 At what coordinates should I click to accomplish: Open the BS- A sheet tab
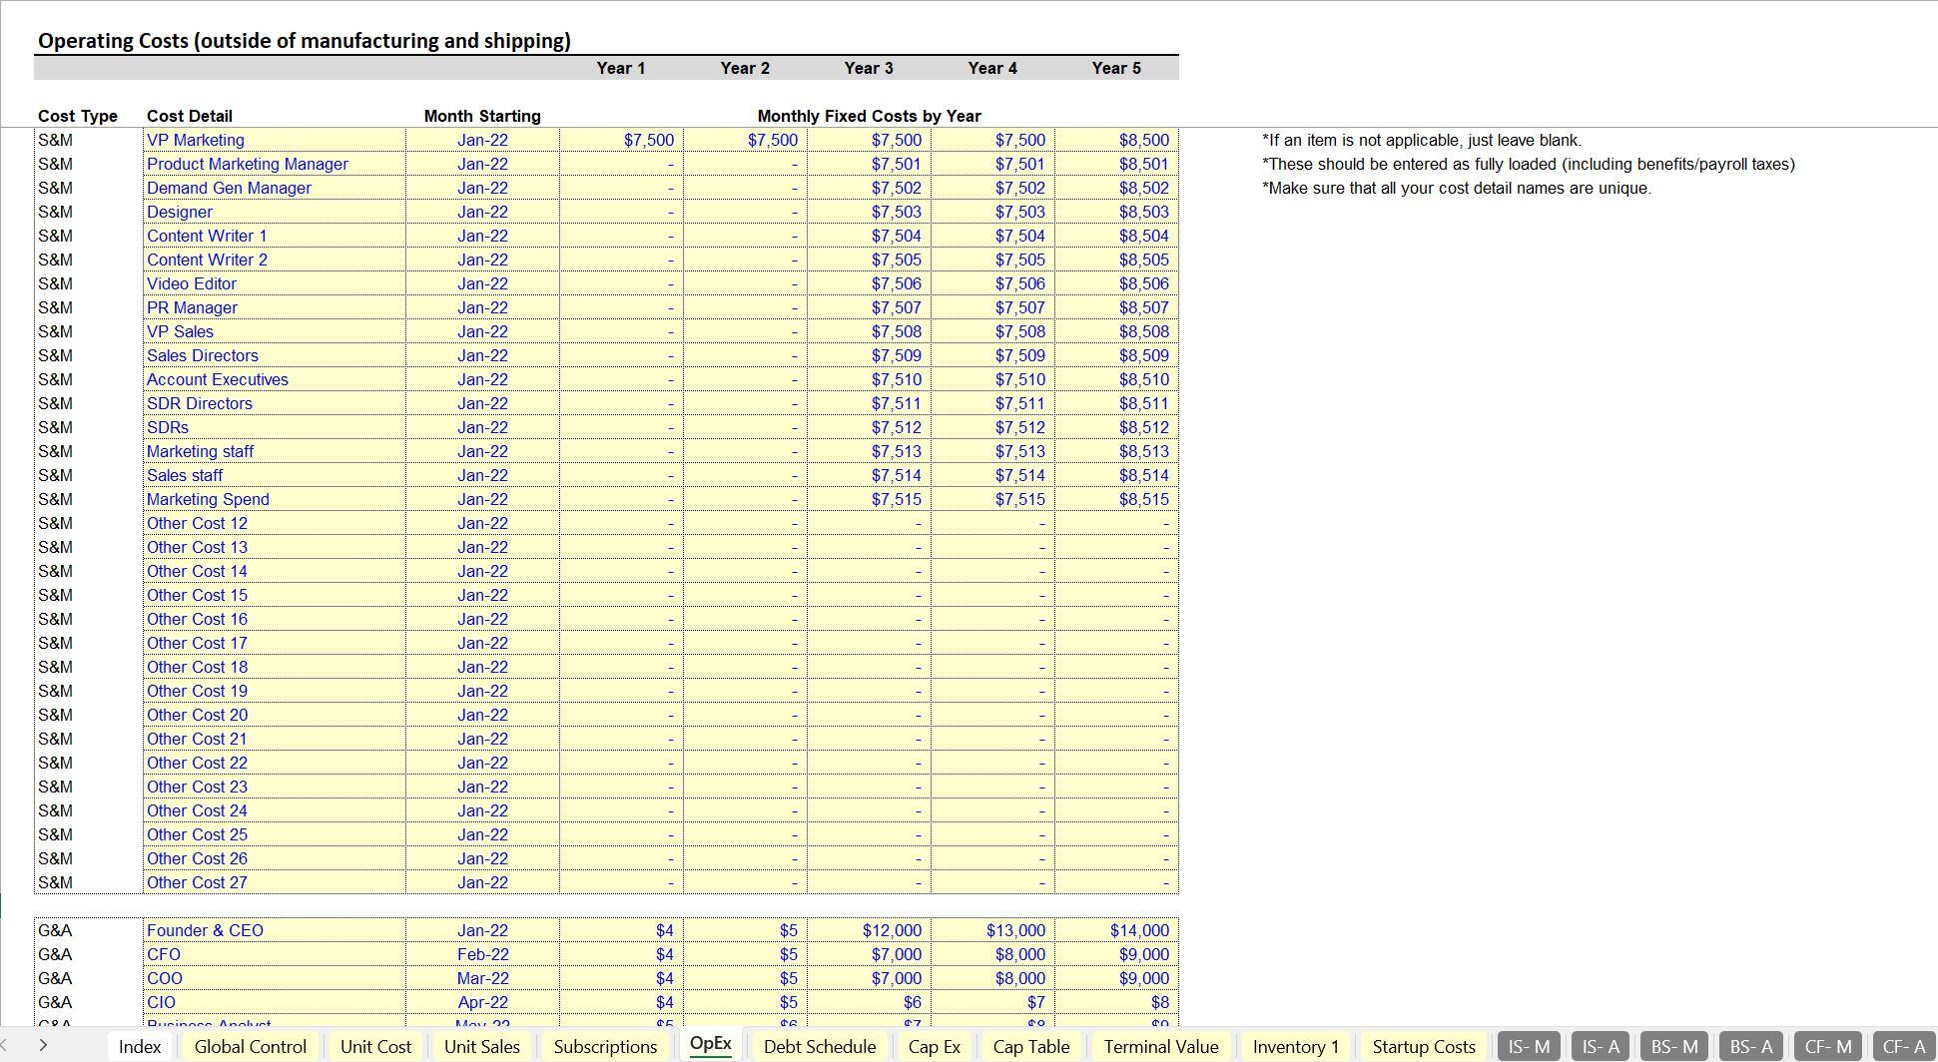tap(1751, 1046)
